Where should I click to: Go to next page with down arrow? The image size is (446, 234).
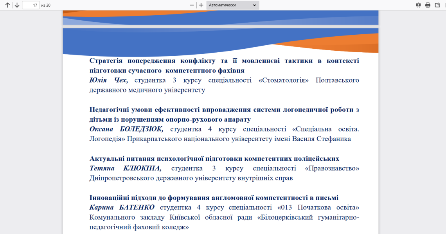(17, 5)
